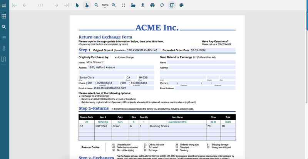Go to last page
Image resolution: width=308 pixels, height=159 pixels.
[66, 5]
